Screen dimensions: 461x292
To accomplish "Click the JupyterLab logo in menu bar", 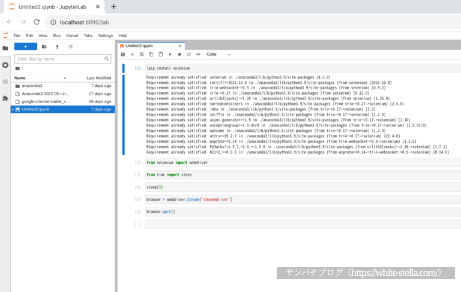I will point(5,35).
